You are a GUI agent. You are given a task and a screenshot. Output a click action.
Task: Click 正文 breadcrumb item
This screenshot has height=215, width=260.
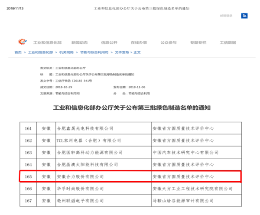coord(137,52)
